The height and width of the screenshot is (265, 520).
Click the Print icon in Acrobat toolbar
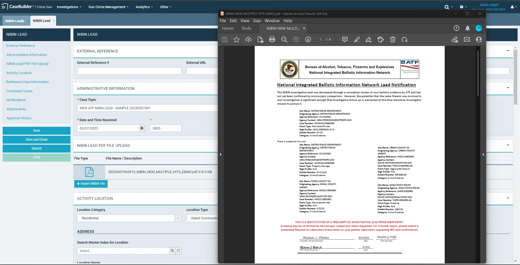[272, 40]
